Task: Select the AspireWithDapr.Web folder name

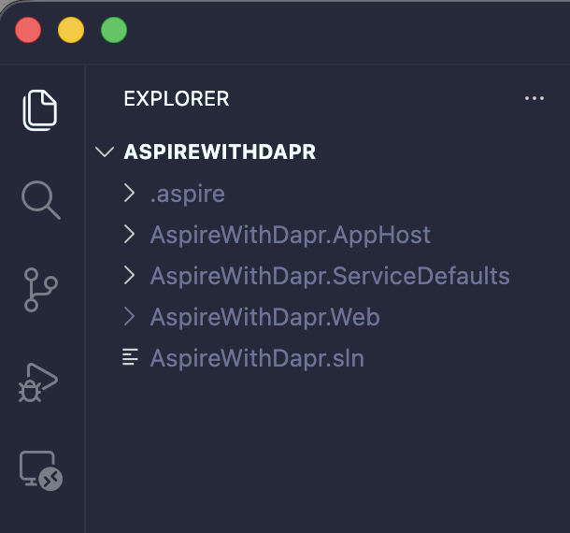Action: click(x=264, y=317)
